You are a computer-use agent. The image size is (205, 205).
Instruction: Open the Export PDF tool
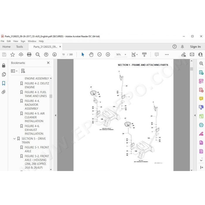pos(201,72)
